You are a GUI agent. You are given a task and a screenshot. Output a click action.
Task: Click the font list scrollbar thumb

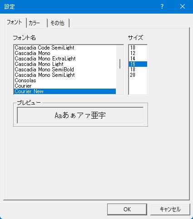click(120, 64)
